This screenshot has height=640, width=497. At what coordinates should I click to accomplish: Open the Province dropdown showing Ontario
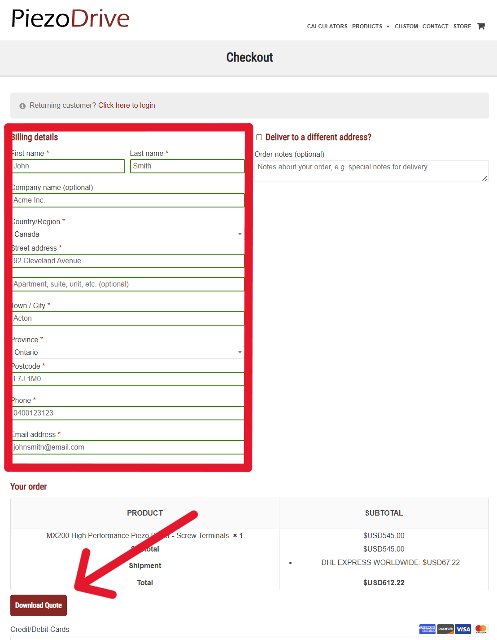point(128,352)
